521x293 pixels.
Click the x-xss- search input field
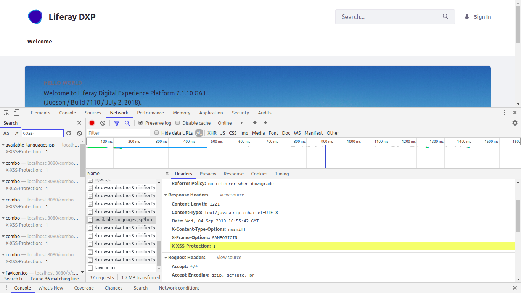pos(43,133)
